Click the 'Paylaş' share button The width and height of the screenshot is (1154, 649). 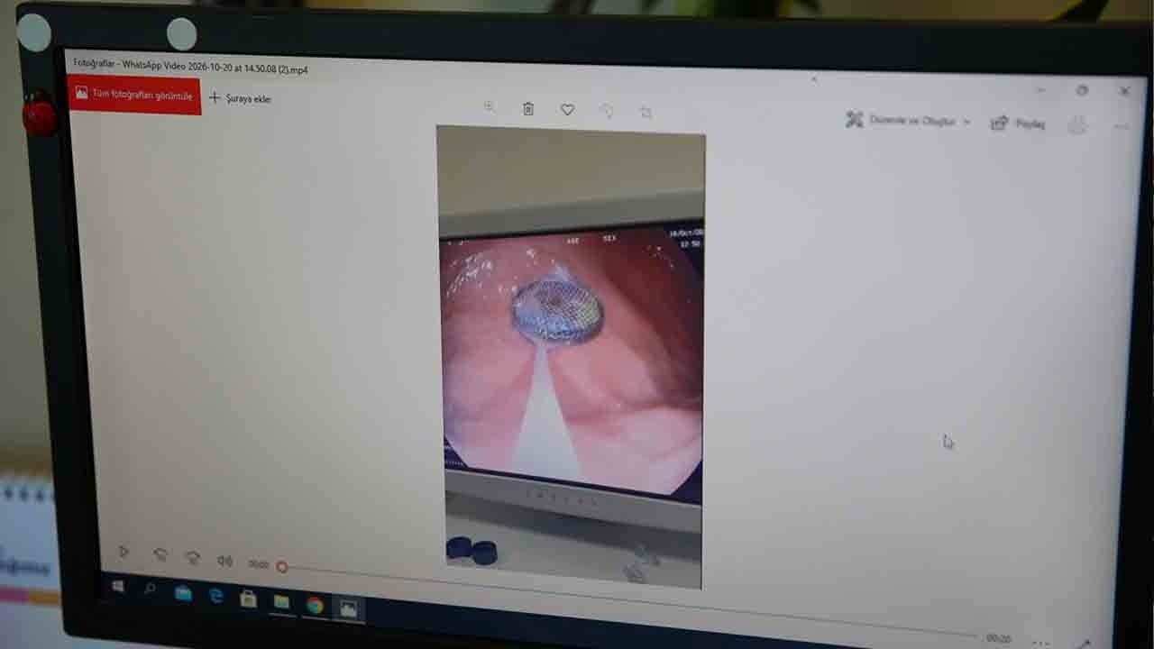point(1018,123)
